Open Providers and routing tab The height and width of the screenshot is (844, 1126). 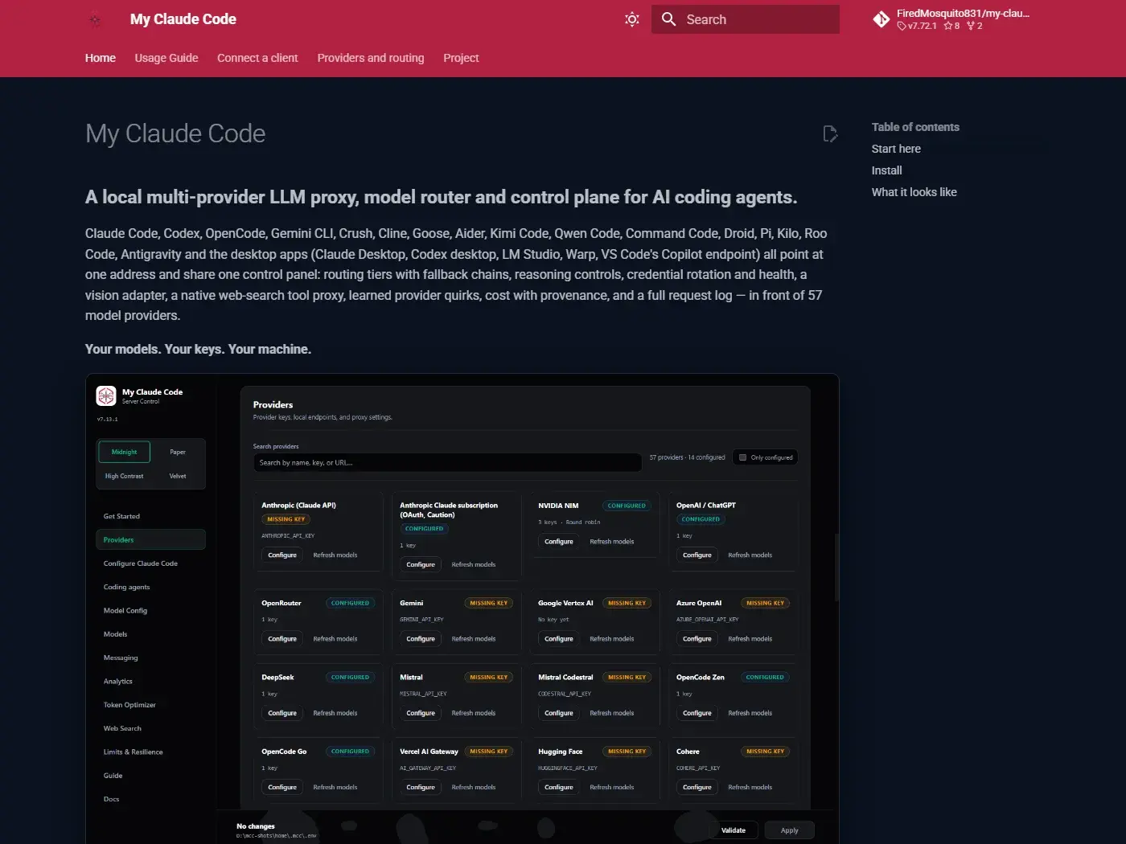371,58
